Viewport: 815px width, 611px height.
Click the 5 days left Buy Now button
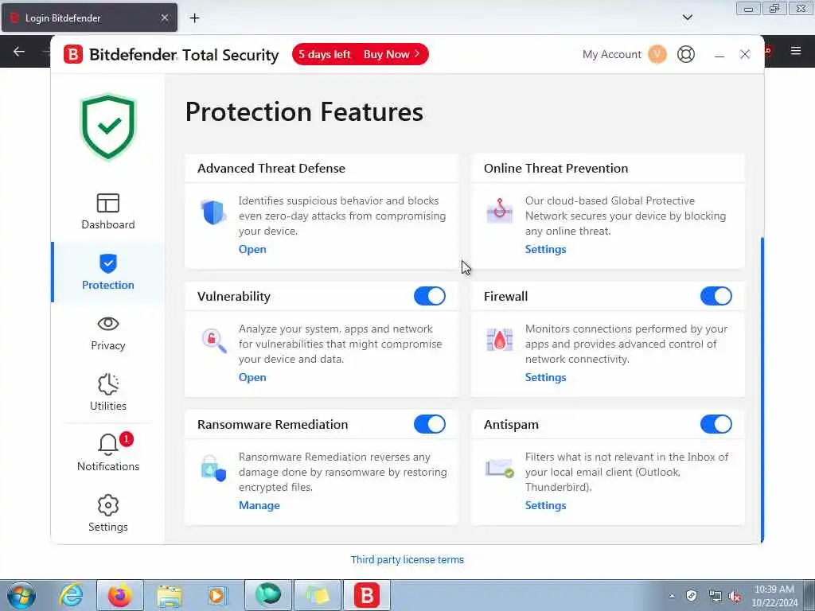(361, 54)
